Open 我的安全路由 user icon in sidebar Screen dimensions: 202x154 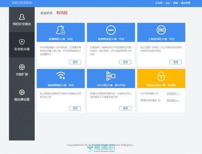click(22, 17)
